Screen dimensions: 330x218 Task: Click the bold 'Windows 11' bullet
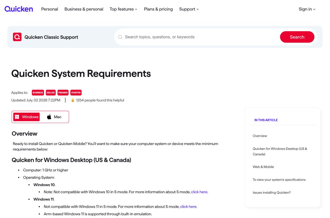tap(44, 199)
